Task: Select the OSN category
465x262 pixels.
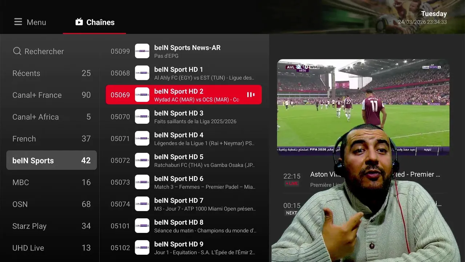Action: (x=52, y=204)
